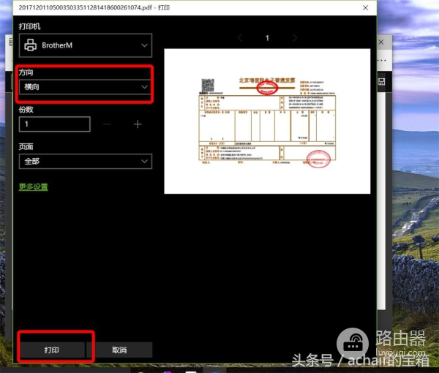Viewport: 439px width, 373px height.
Task: Open the 更多设置 link
Action: [x=33, y=187]
